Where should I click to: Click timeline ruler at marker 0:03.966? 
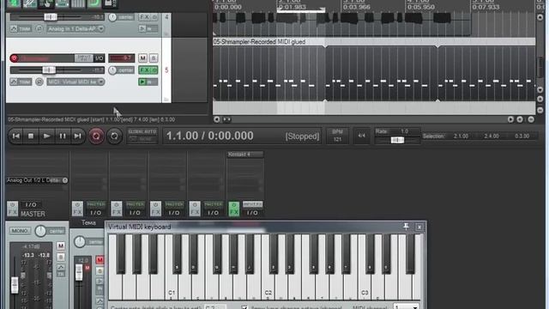(357, 7)
